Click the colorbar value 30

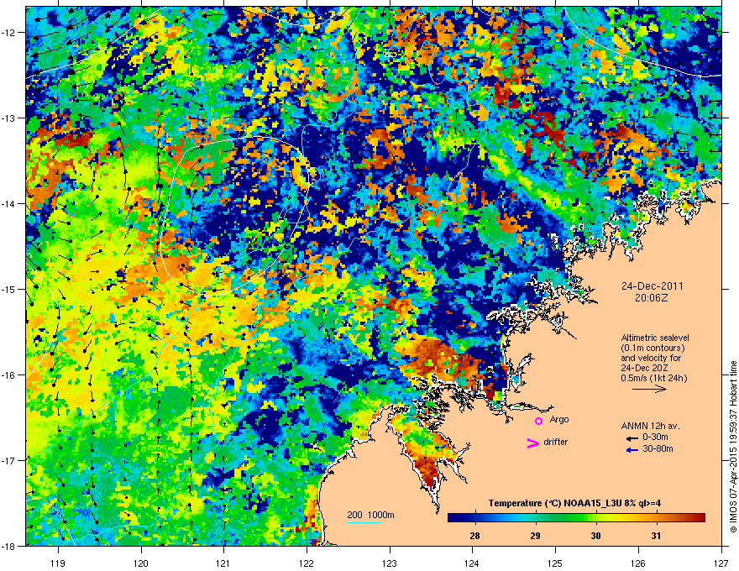click(x=595, y=536)
